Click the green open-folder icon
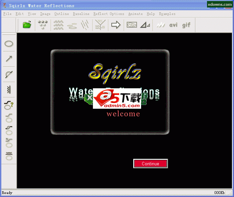 pyautogui.click(x=27, y=25)
